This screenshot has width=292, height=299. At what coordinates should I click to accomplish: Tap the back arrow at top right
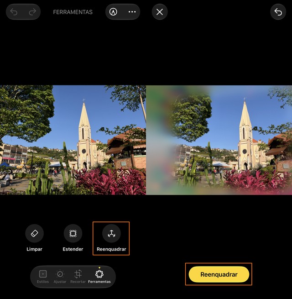[x=278, y=12]
